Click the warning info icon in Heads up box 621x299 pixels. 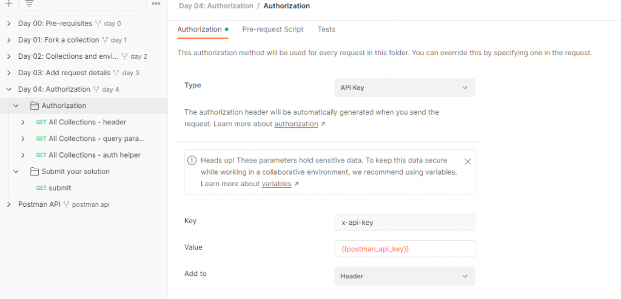pyautogui.click(x=192, y=161)
